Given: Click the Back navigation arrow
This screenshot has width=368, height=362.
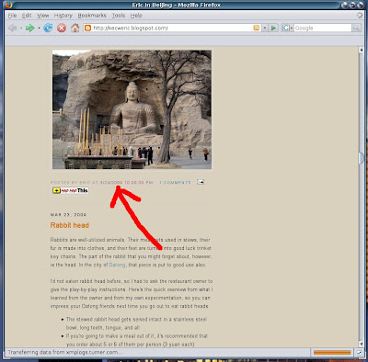Looking at the screenshot, I should 12,28.
